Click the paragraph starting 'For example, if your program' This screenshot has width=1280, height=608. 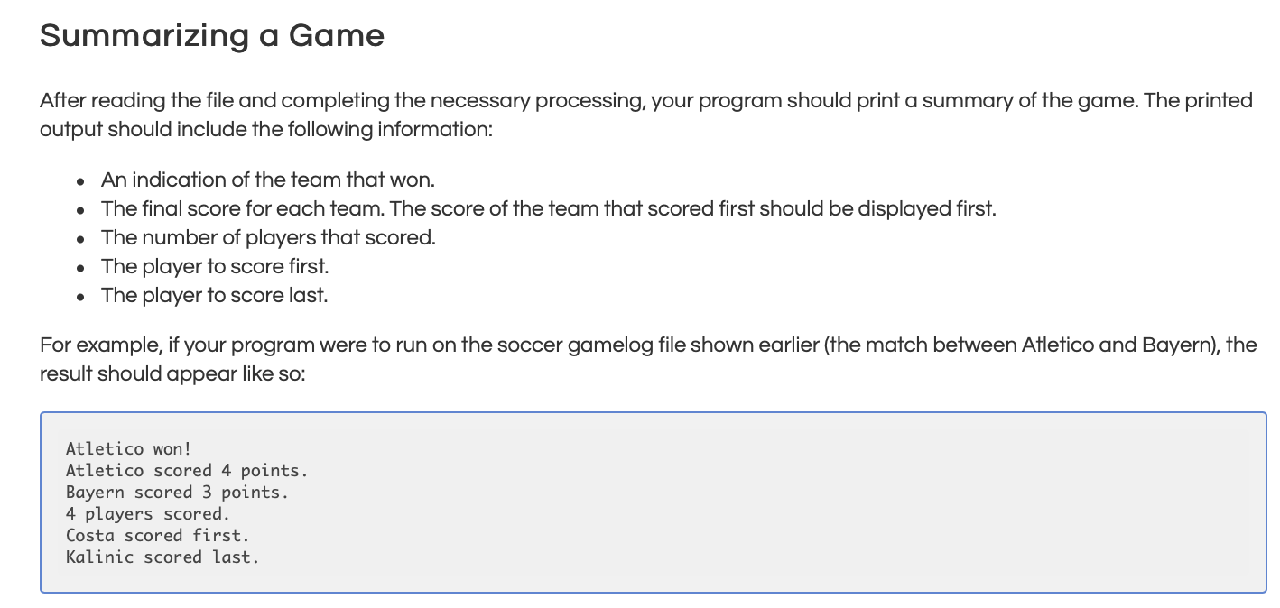pos(648,359)
